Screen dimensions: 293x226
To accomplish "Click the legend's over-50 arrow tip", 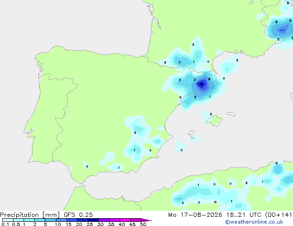I will tap(146, 220).
